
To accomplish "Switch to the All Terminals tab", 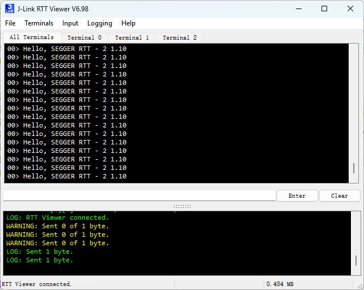I will tap(32, 37).
